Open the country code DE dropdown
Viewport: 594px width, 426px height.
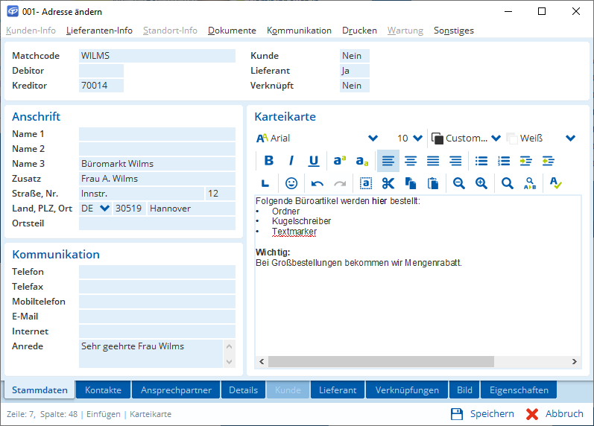click(104, 209)
